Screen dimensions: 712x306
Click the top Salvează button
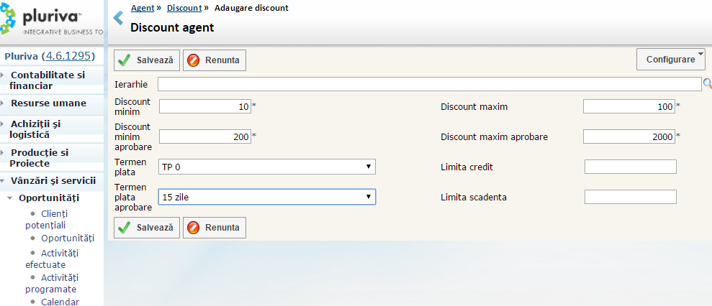147,60
